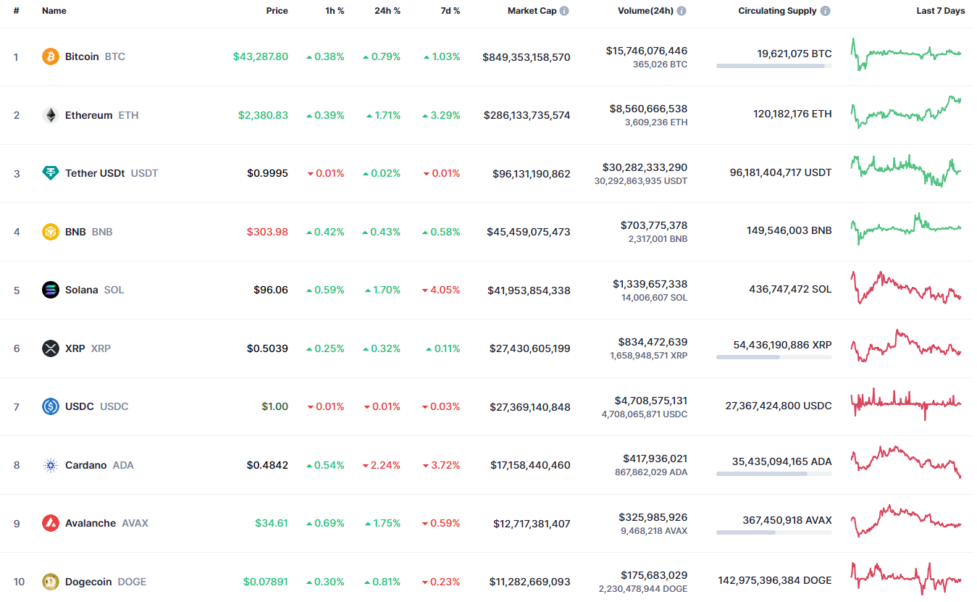Viewport: 977px width, 602px height.
Task: Click the Tether USDt logo icon
Action: pyautogui.click(x=51, y=173)
